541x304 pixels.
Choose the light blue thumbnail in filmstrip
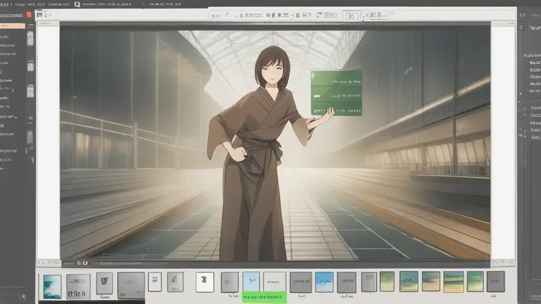pos(250,281)
